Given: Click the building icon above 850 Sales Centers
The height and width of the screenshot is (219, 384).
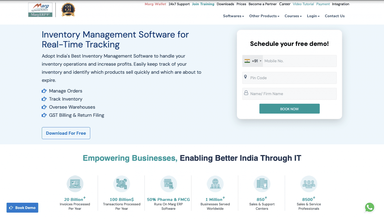Looking at the screenshot, I should tap(262, 184).
